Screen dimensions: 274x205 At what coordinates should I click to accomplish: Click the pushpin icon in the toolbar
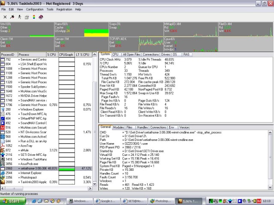tap(12, 17)
